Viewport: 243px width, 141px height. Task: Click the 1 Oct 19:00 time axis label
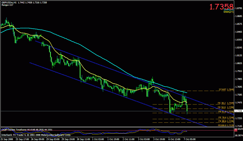[x=113, y=139]
